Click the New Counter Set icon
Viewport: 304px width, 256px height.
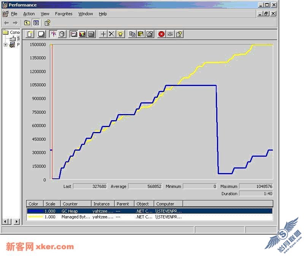tap(30, 34)
